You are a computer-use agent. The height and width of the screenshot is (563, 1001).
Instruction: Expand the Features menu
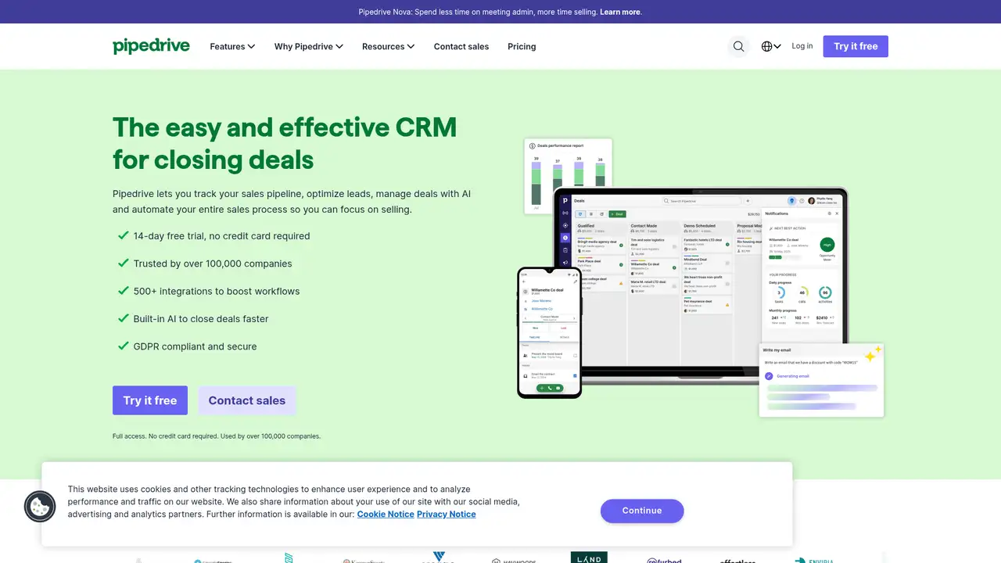[232, 46]
